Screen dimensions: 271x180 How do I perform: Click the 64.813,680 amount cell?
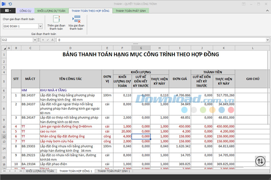(224, 148)
